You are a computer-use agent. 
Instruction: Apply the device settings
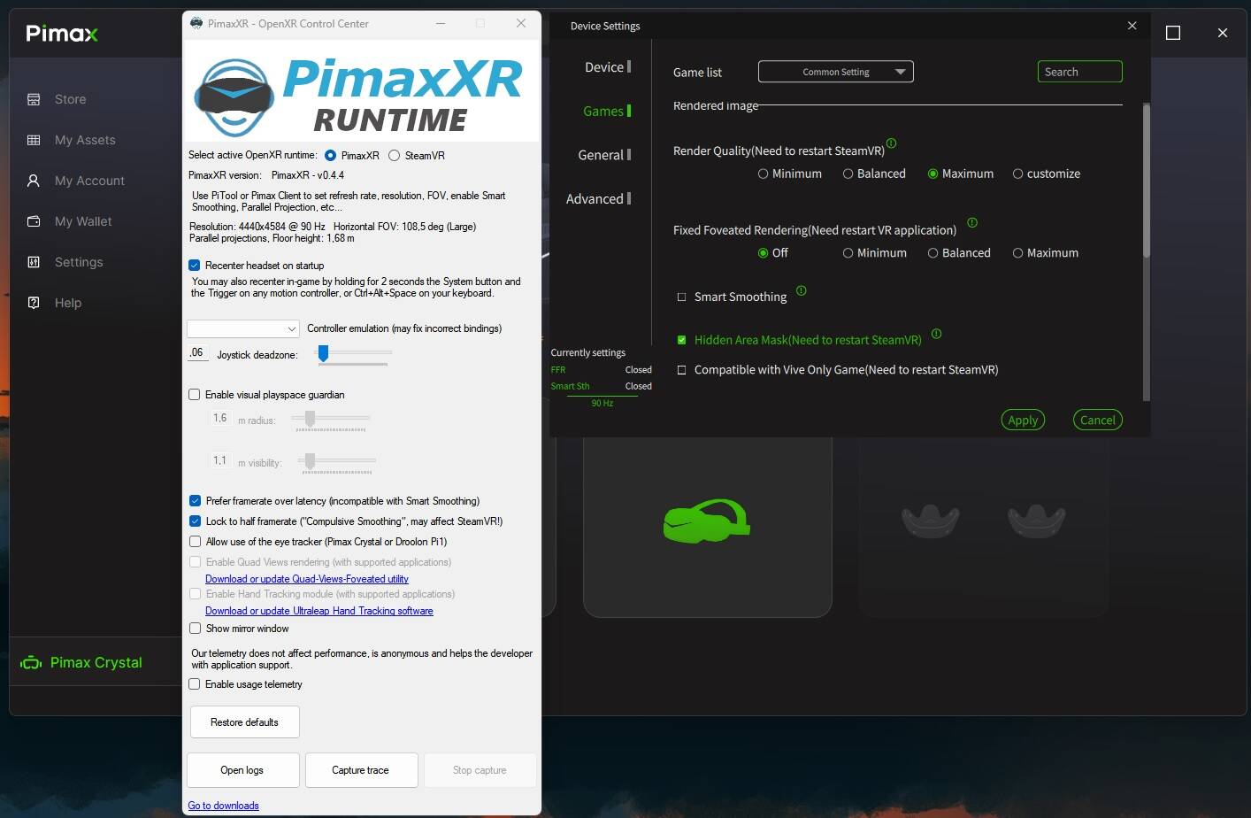1022,420
